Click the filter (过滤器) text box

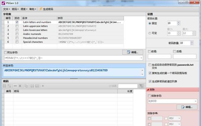pyautogui.click(x=128, y=86)
